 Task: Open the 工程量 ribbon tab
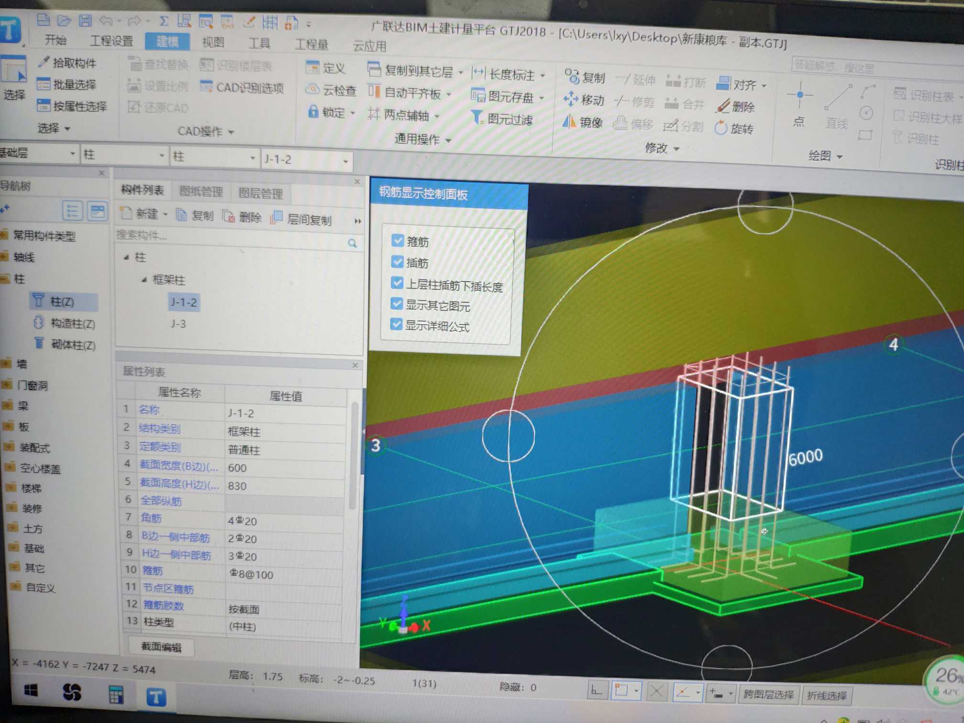311,44
